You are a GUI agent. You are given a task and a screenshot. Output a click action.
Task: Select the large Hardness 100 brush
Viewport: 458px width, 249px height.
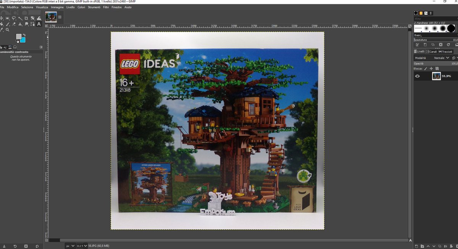[451, 28]
